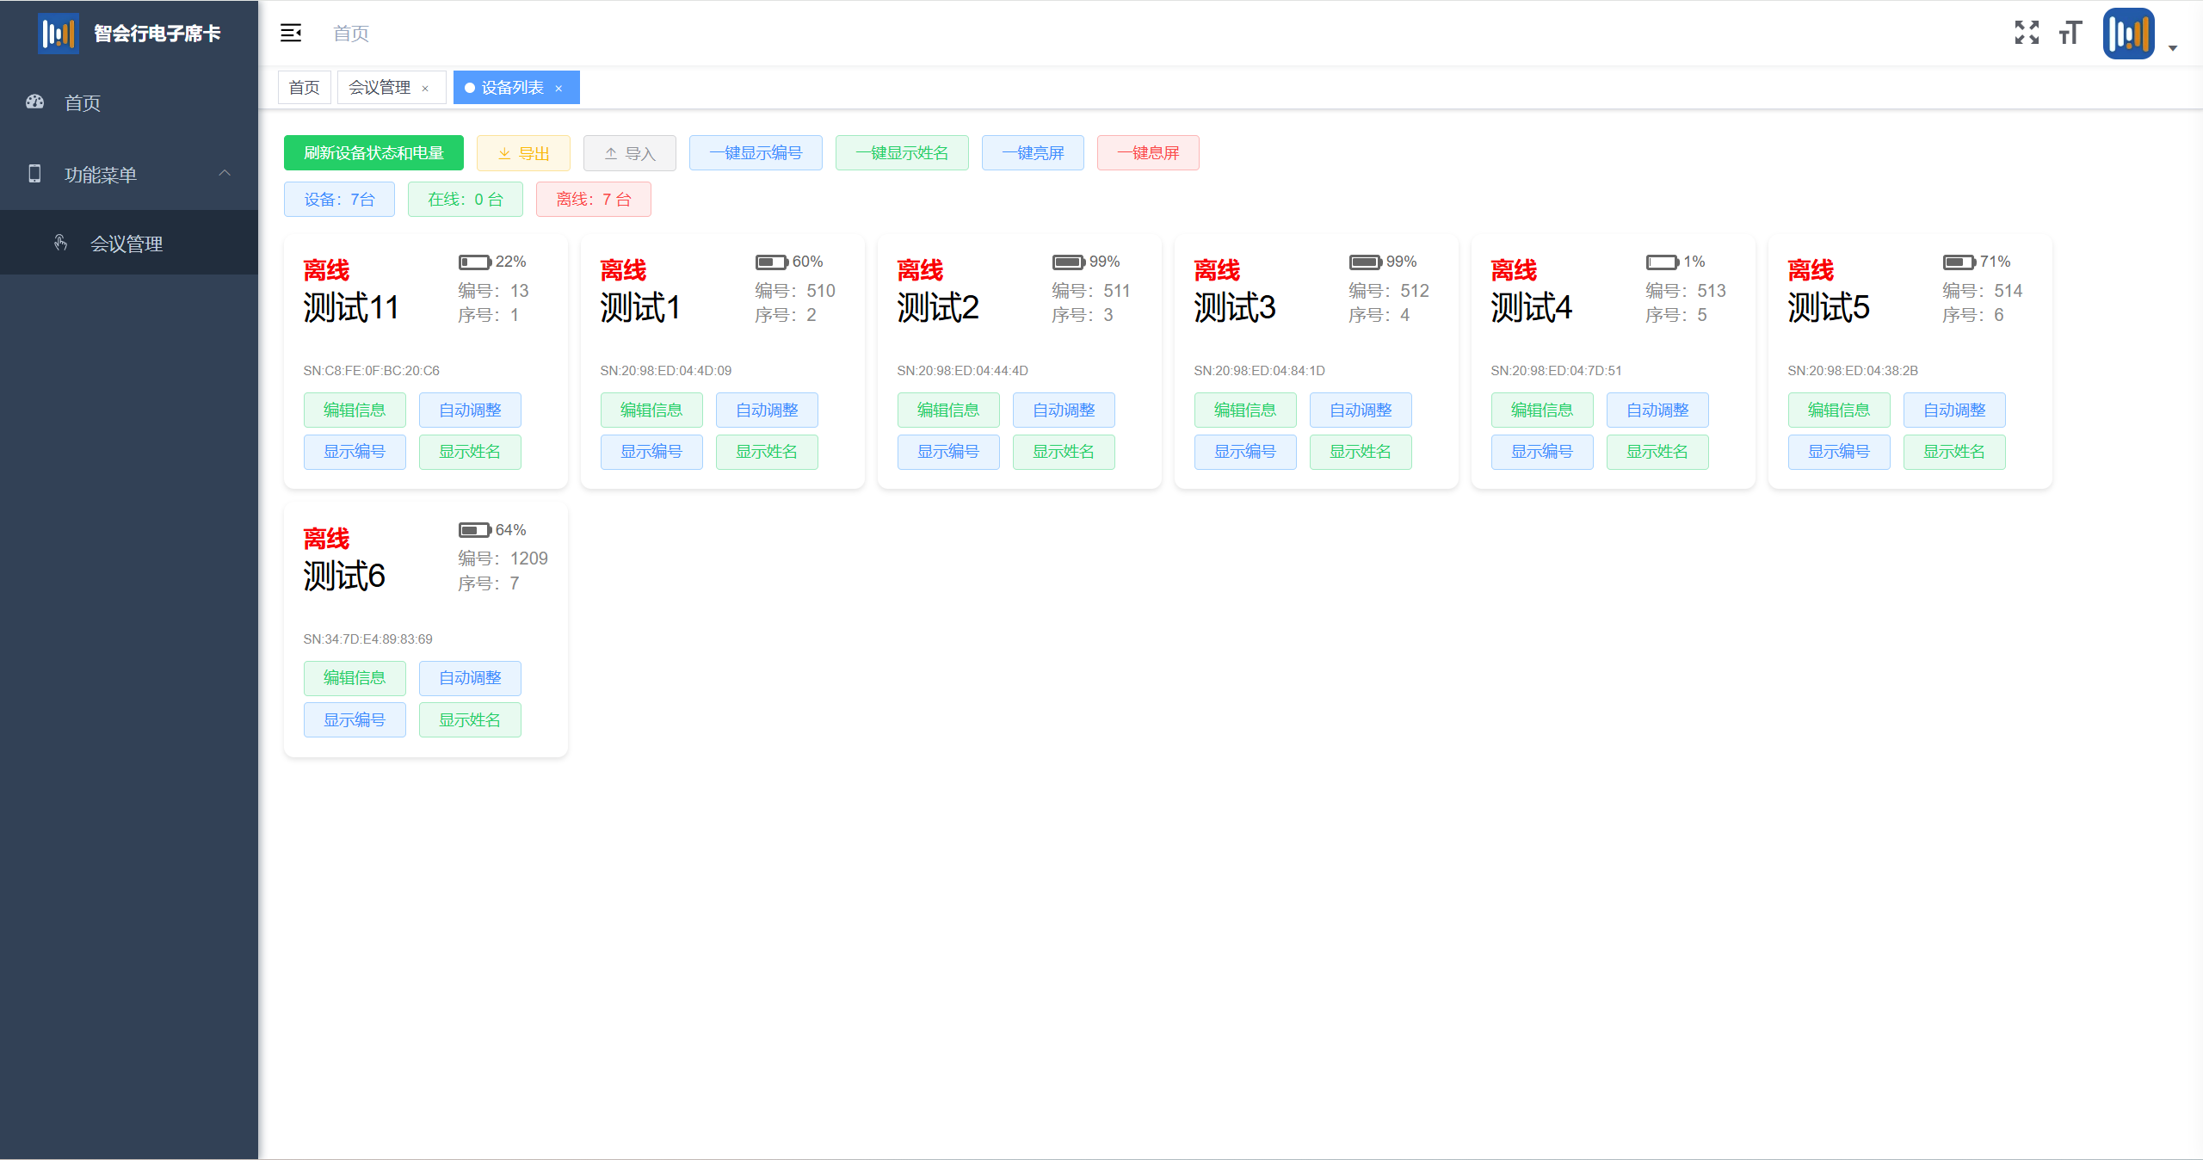Open font size adjustment icon
Image resolution: width=2203 pixels, height=1160 pixels.
tap(2070, 33)
